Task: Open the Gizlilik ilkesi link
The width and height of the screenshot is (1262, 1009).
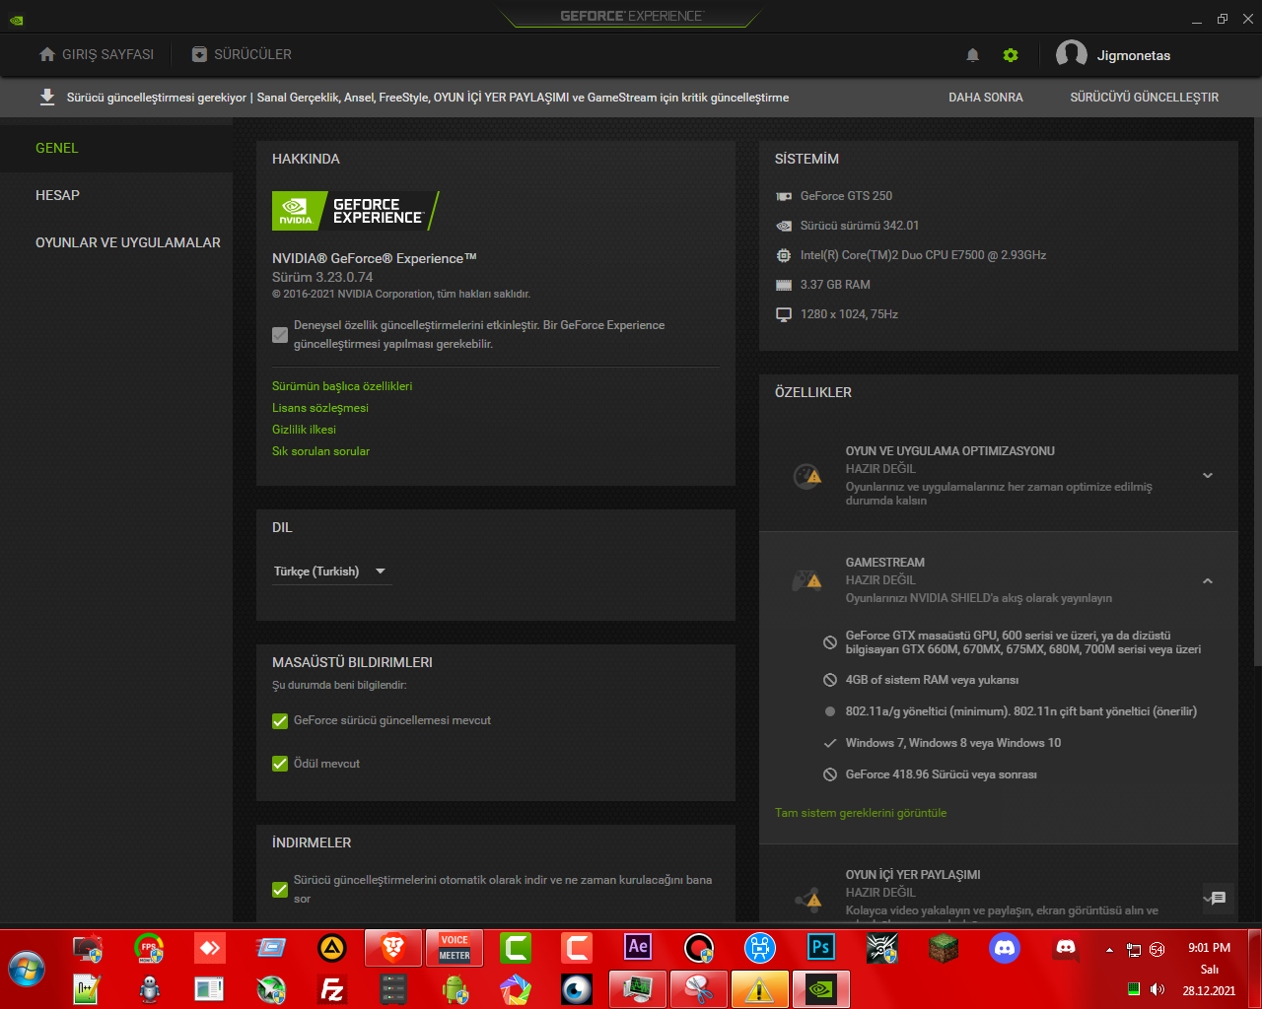Action: (304, 430)
